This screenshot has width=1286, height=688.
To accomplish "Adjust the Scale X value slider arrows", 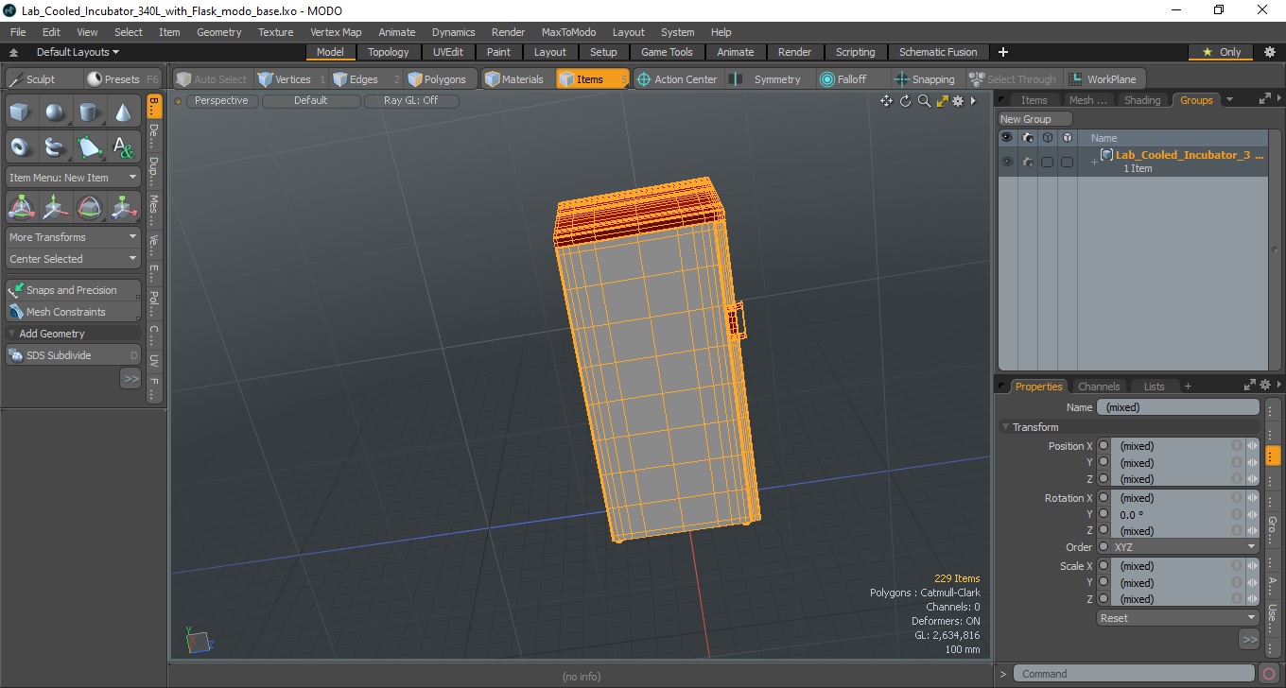I will click(x=1253, y=566).
